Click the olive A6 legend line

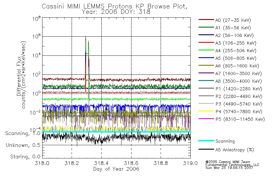click(206, 65)
